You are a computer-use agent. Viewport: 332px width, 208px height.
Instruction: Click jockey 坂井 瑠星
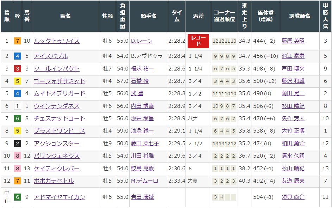[x=142, y=118]
